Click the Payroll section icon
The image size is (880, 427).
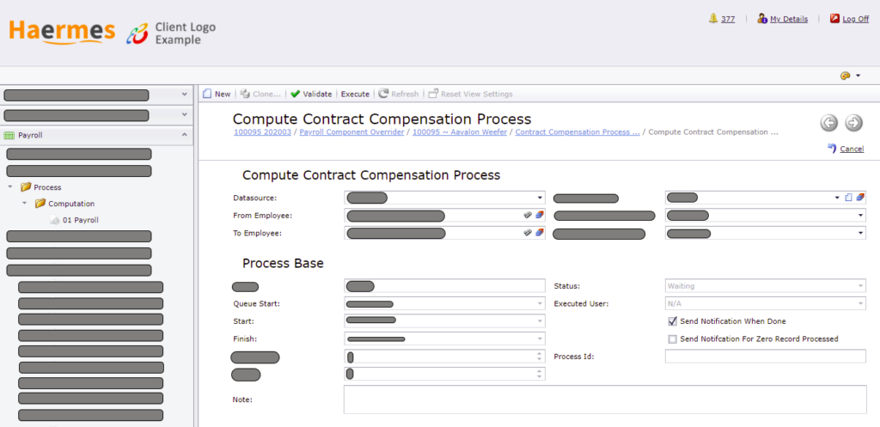(9, 135)
